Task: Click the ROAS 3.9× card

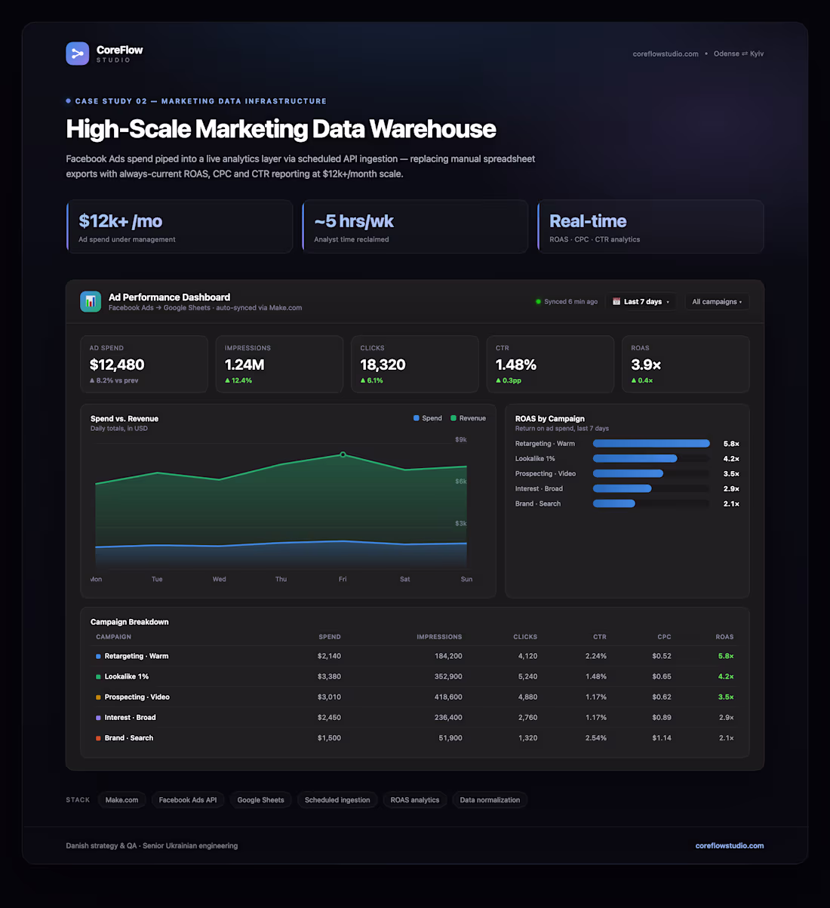Action: (x=686, y=365)
